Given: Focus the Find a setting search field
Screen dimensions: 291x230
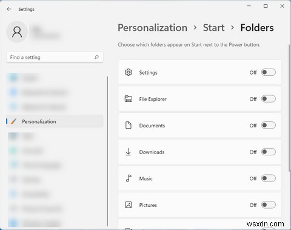Looking at the screenshot, I should tap(55, 58).
